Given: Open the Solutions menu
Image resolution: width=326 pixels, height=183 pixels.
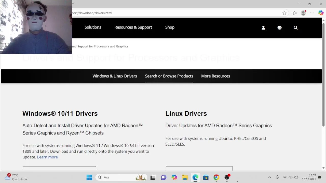Looking at the screenshot, I should pos(93,27).
